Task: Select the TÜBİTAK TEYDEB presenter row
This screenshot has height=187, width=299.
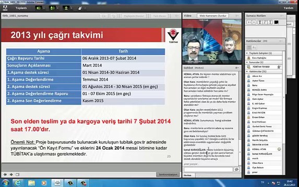Action: [x=264, y=67]
